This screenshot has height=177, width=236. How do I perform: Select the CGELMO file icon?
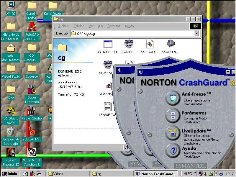150,44
